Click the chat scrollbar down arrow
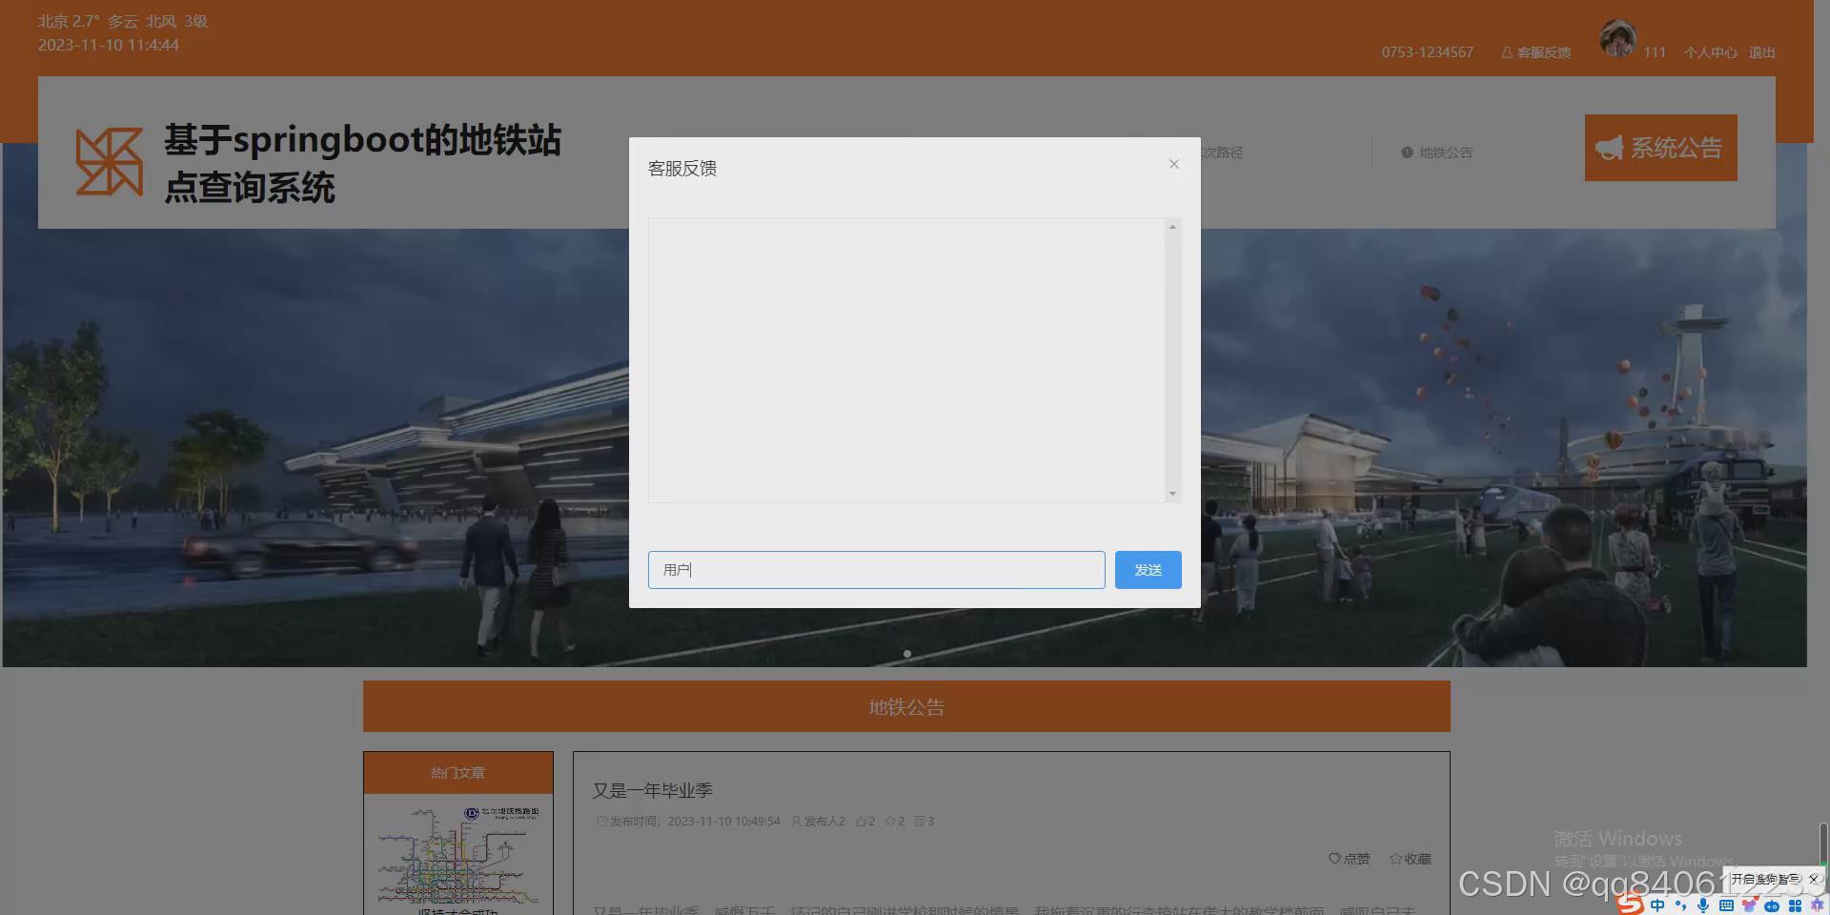Screen dimensions: 1830x915 coord(1172,494)
